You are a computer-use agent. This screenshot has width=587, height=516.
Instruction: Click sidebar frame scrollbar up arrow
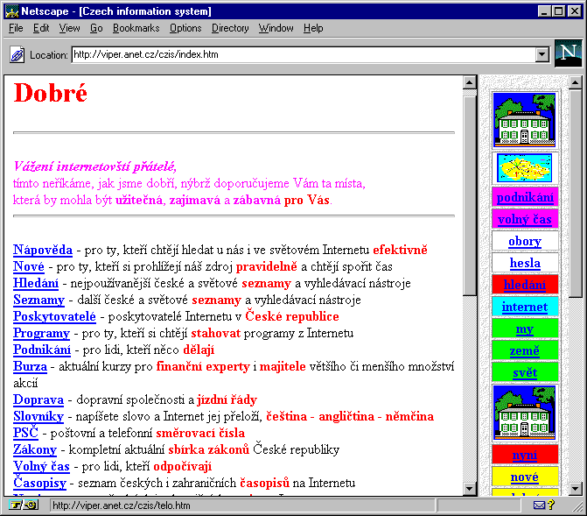tap(575, 82)
